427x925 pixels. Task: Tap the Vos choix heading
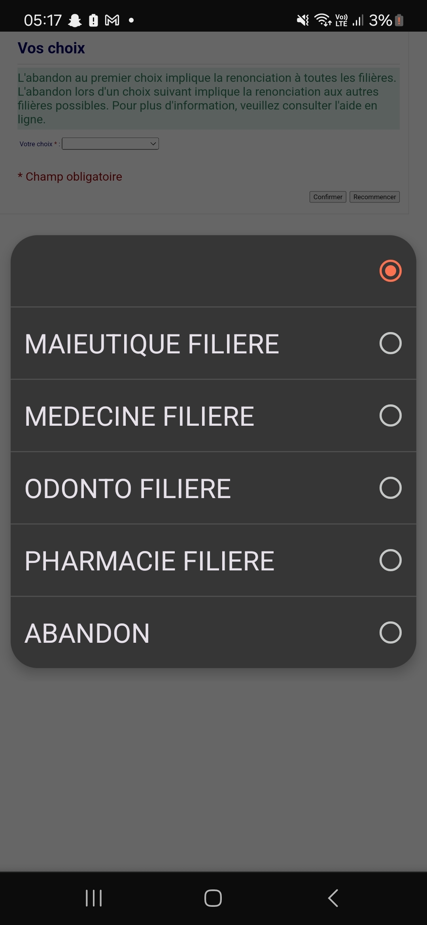(x=51, y=48)
